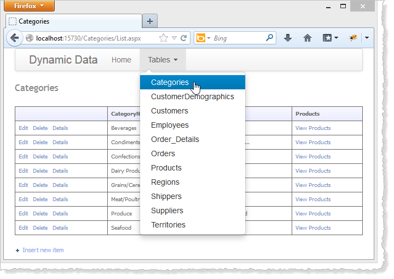Image resolution: width=394 pixels, height=279 pixels.
Task: Click the browser Back arrow button
Action: 14,38
